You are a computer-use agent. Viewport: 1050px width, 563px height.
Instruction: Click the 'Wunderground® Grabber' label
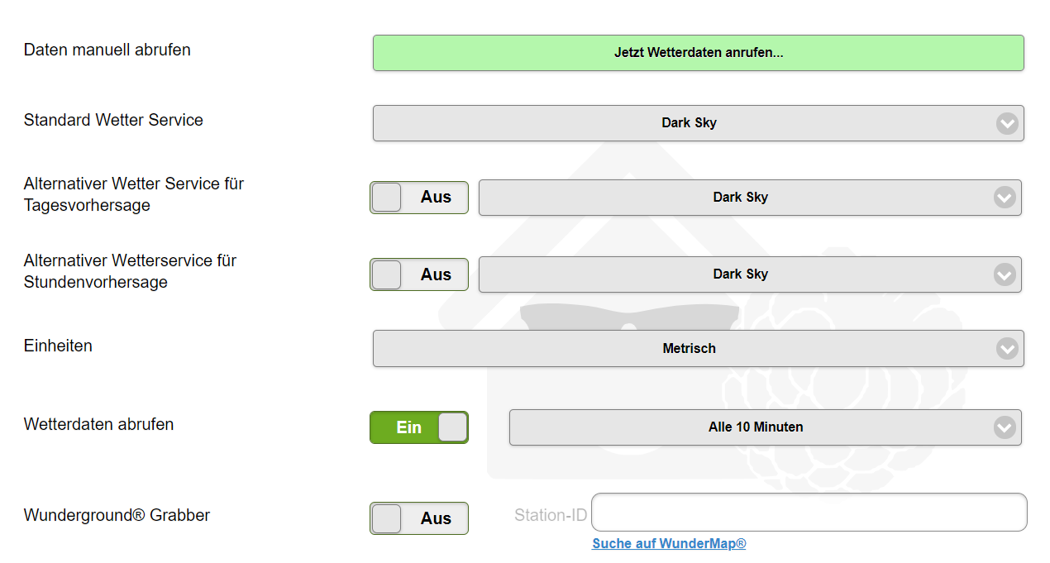pyautogui.click(x=117, y=515)
